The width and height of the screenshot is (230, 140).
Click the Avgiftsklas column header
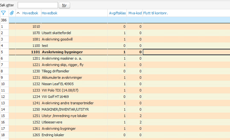pyautogui.click(x=117, y=13)
